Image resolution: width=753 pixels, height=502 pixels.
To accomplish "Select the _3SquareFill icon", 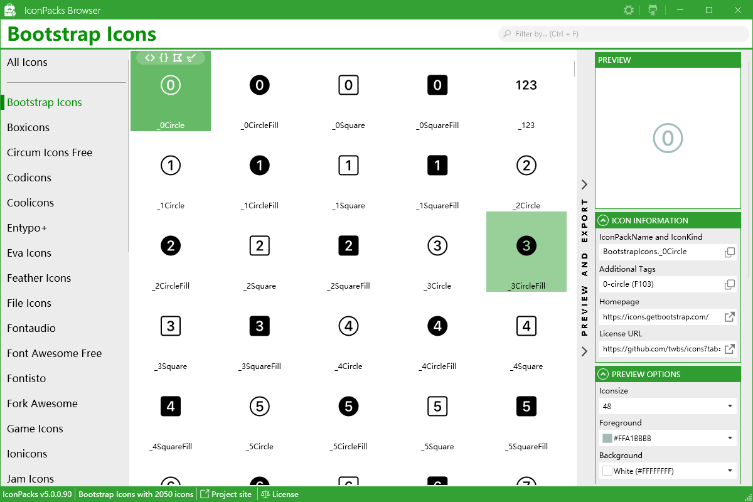I will click(260, 332).
